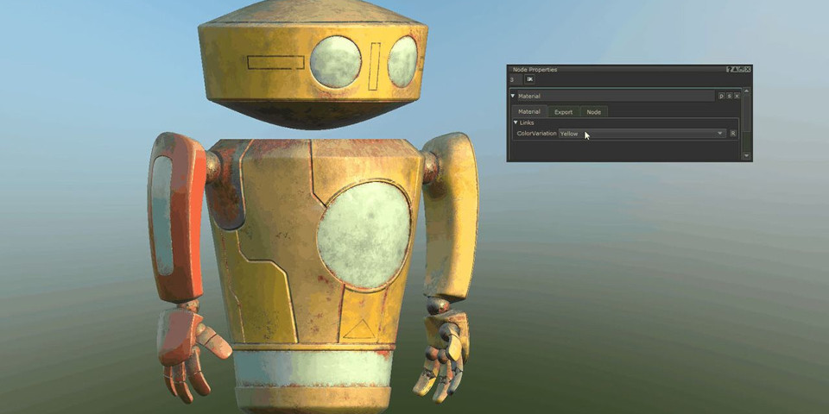Remove Material node with its x button
Viewport: 829px width, 414px height.
(x=737, y=97)
